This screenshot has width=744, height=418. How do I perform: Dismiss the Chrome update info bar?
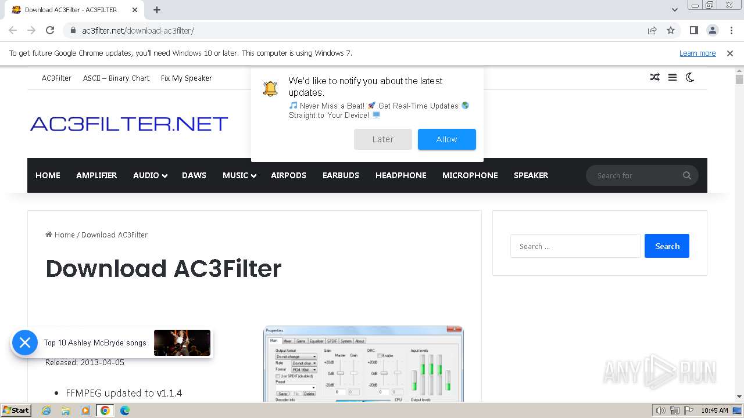[x=730, y=53]
